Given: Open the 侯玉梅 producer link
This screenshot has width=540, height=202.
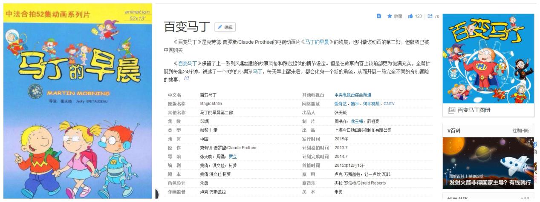Looking at the screenshot, I should (x=357, y=121).
